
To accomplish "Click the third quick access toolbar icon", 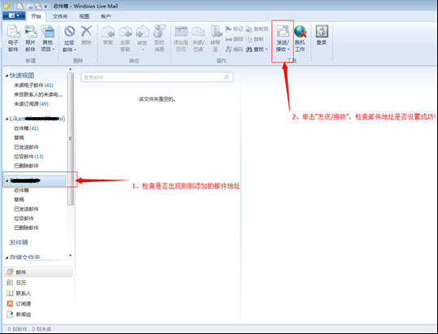I will click(37, 7).
